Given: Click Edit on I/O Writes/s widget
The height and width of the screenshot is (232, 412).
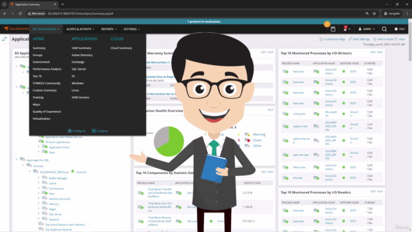Looking at the screenshot, I should [373, 52].
